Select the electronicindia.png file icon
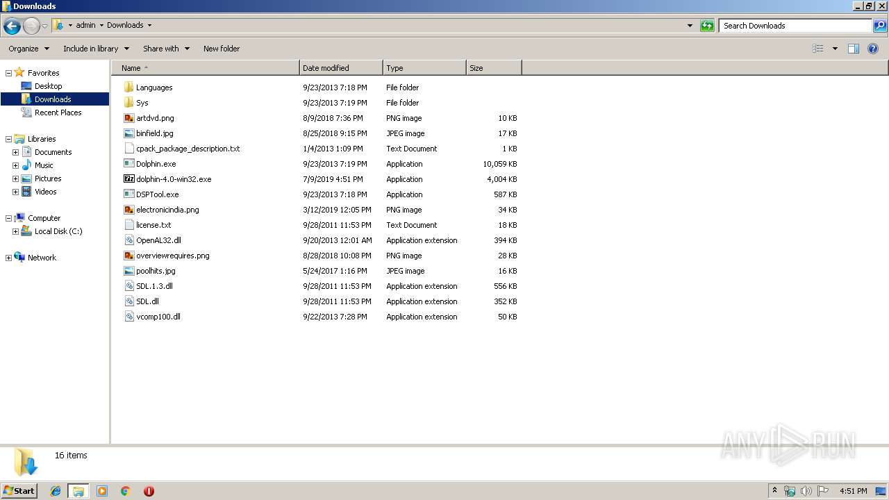 click(x=128, y=210)
